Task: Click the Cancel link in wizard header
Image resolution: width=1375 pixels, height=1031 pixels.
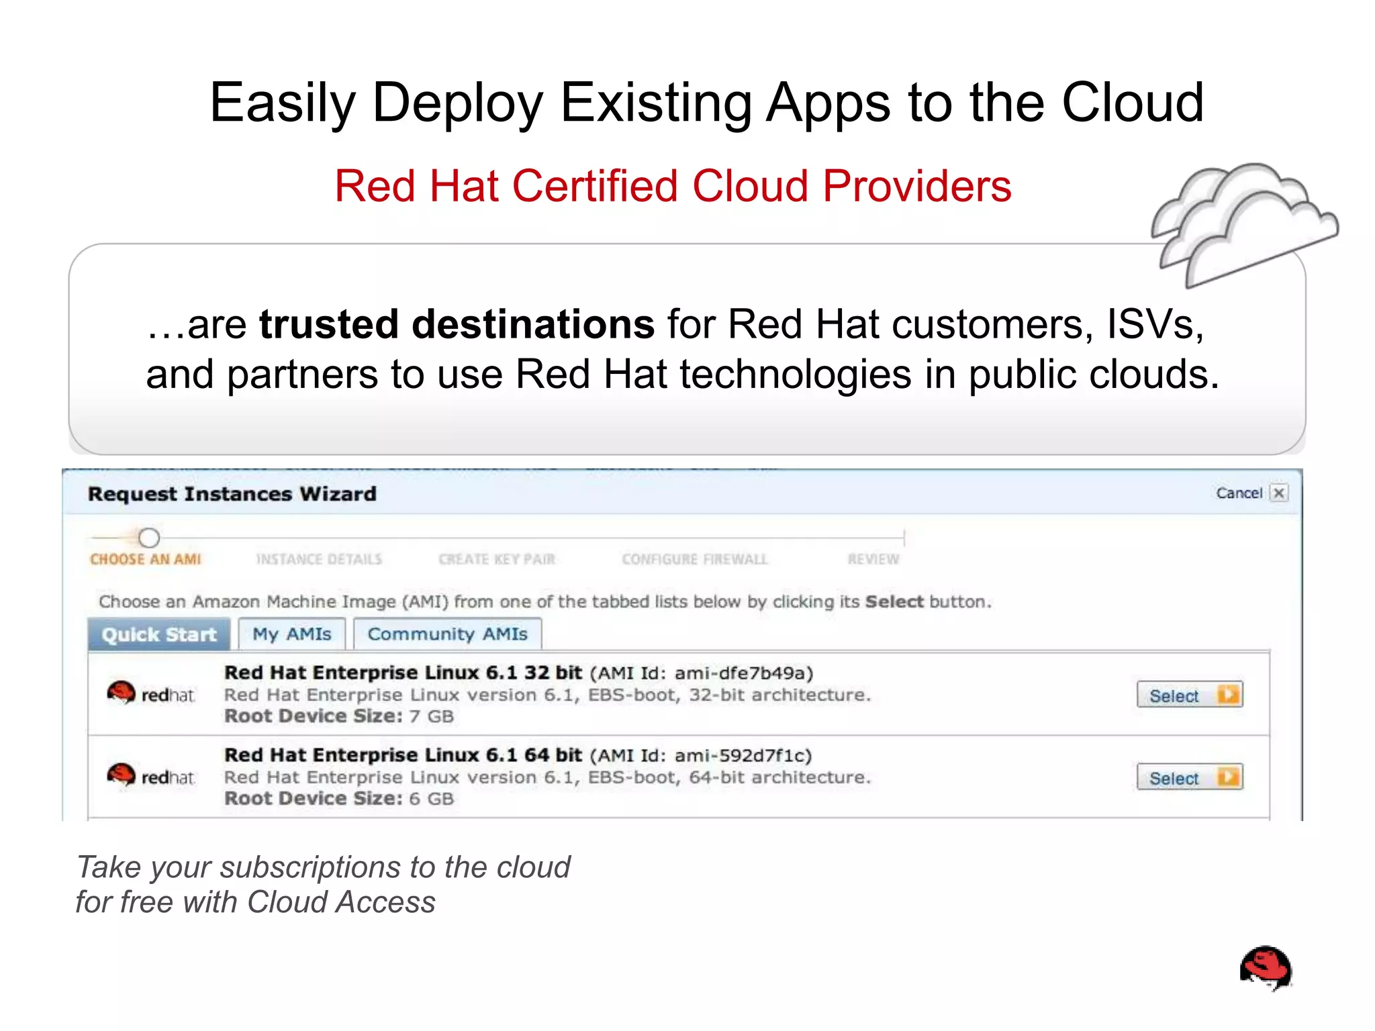Action: pos(1239,493)
